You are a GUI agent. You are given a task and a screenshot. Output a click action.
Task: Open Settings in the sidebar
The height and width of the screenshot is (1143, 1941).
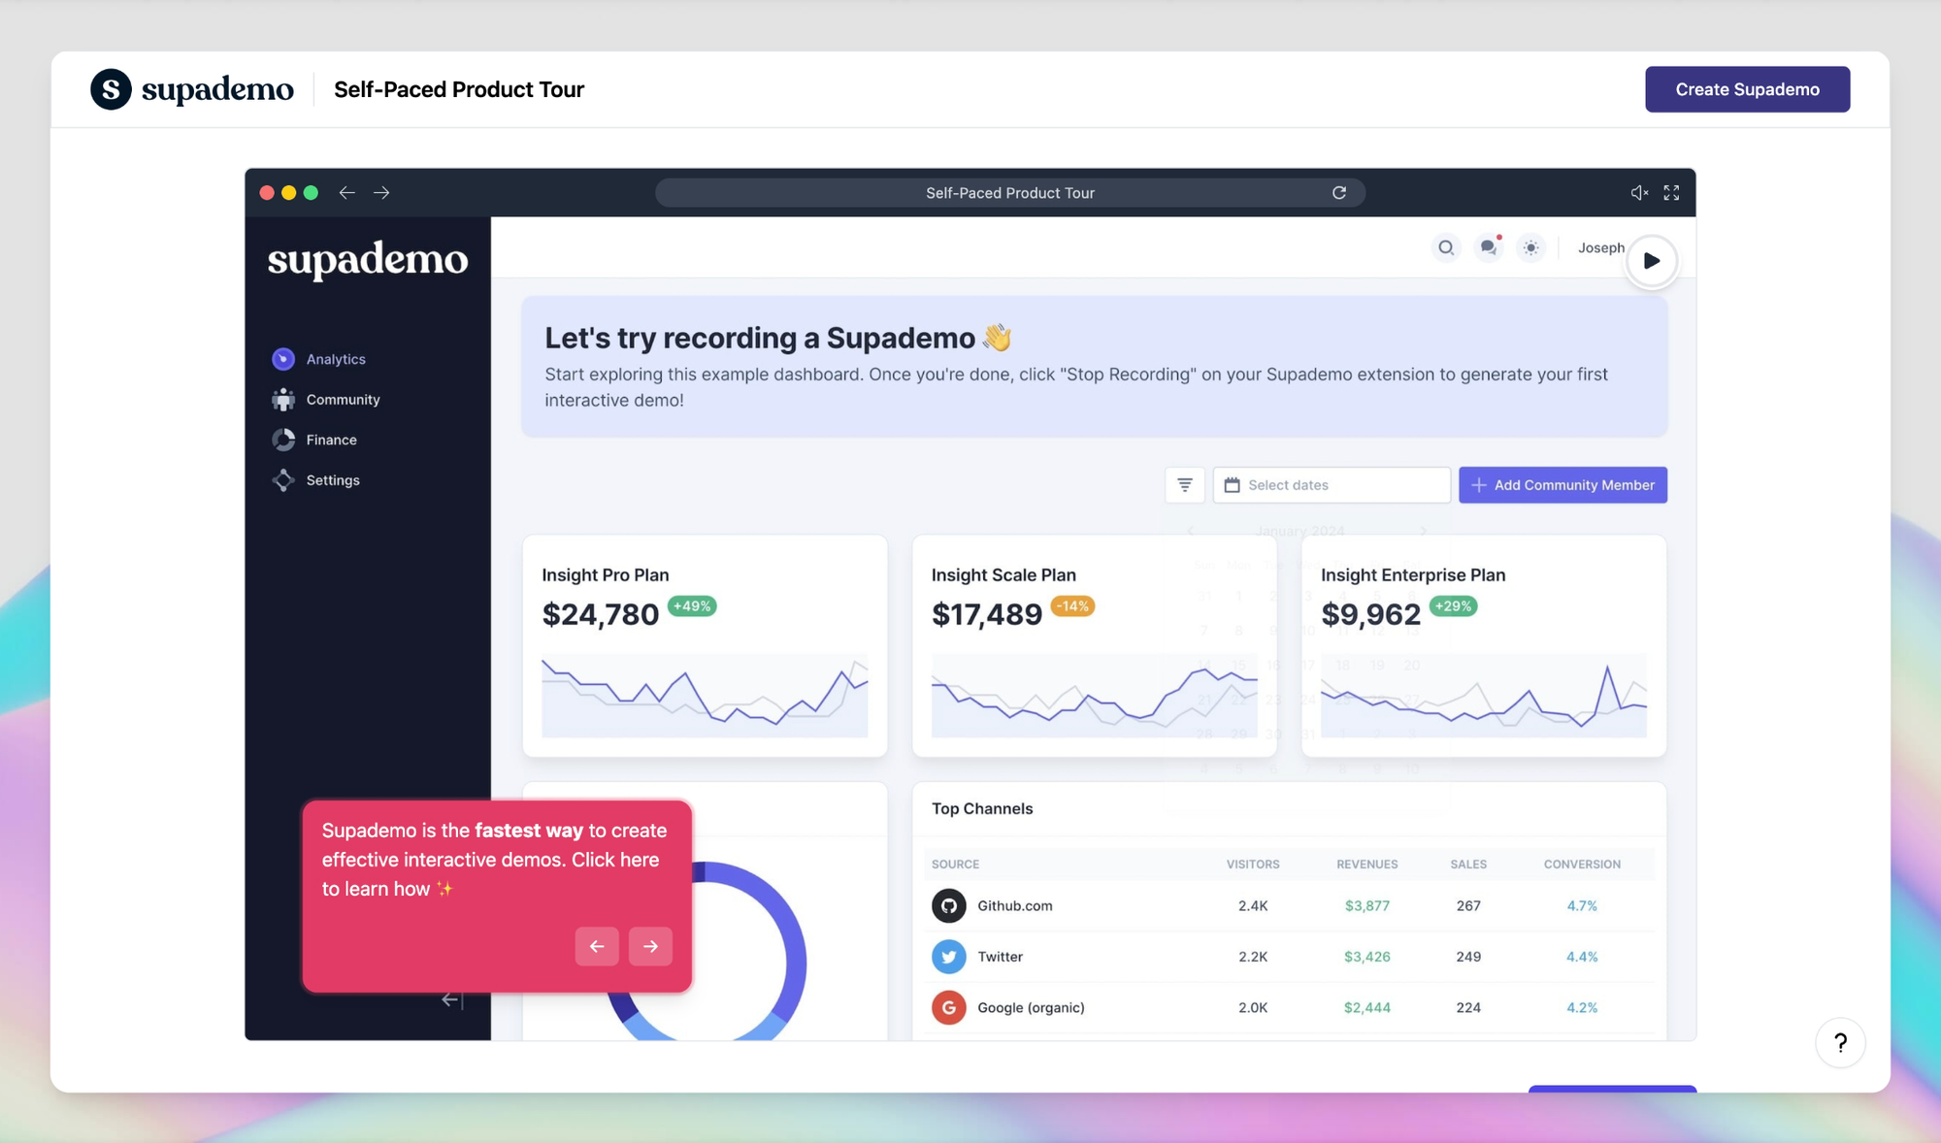point(333,480)
